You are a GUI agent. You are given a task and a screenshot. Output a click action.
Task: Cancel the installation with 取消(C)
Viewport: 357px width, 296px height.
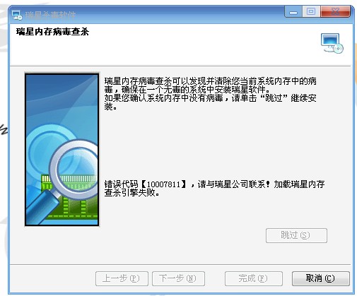pos(321,278)
